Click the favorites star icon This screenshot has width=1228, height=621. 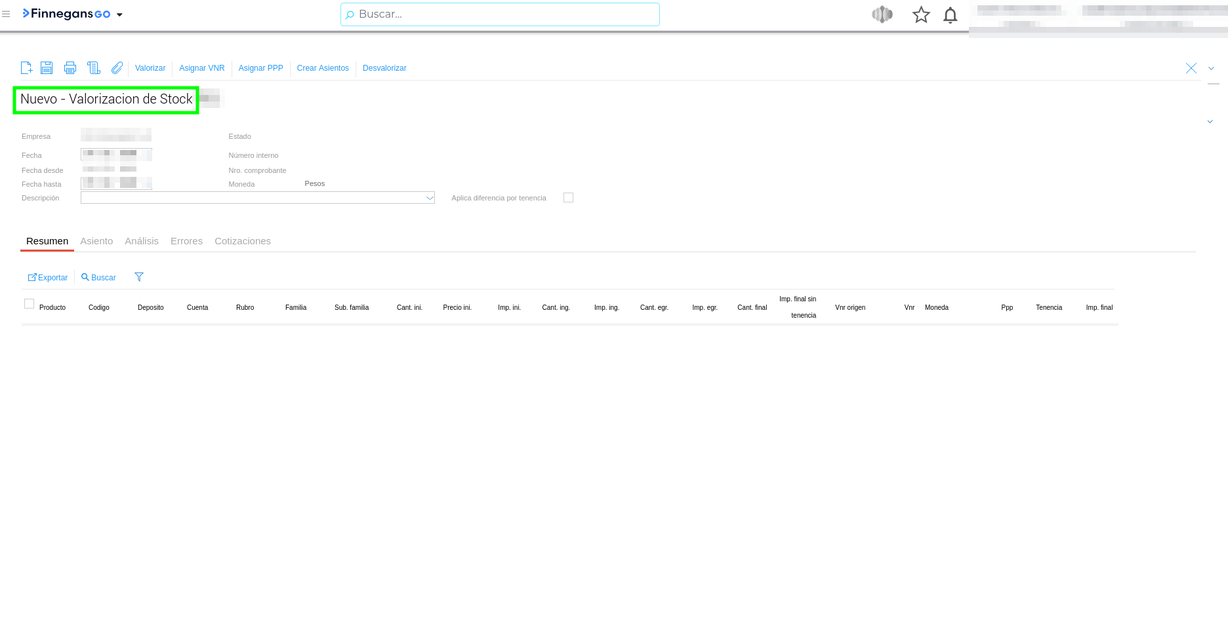(921, 15)
